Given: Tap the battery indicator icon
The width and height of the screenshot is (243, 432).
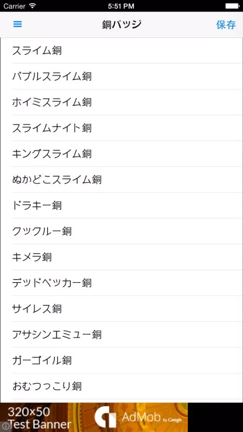Looking at the screenshot, I should point(232,6).
